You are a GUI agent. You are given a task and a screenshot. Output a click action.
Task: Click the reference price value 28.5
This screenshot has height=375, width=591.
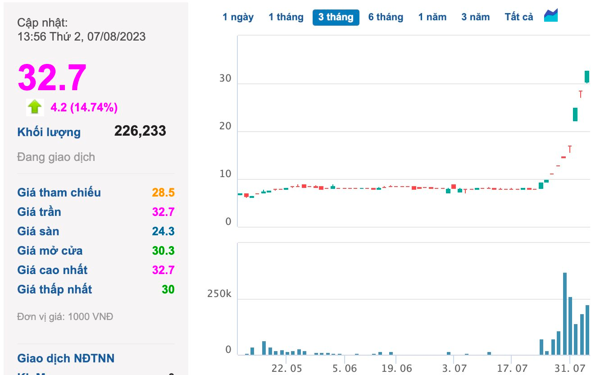tap(163, 193)
